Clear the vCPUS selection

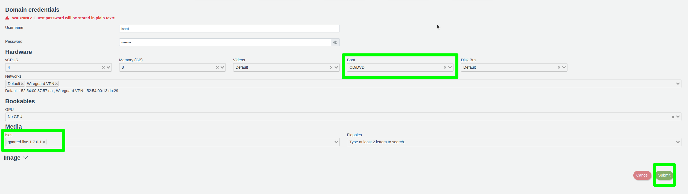(x=103, y=68)
